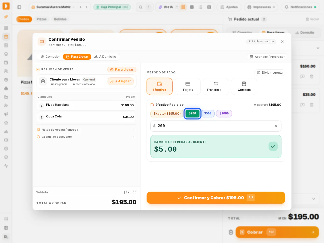The height and width of the screenshot is (243, 324).
Task: Open Sucursal Aurora Matriz branch dropdown
Action: pyautogui.click(x=53, y=7)
